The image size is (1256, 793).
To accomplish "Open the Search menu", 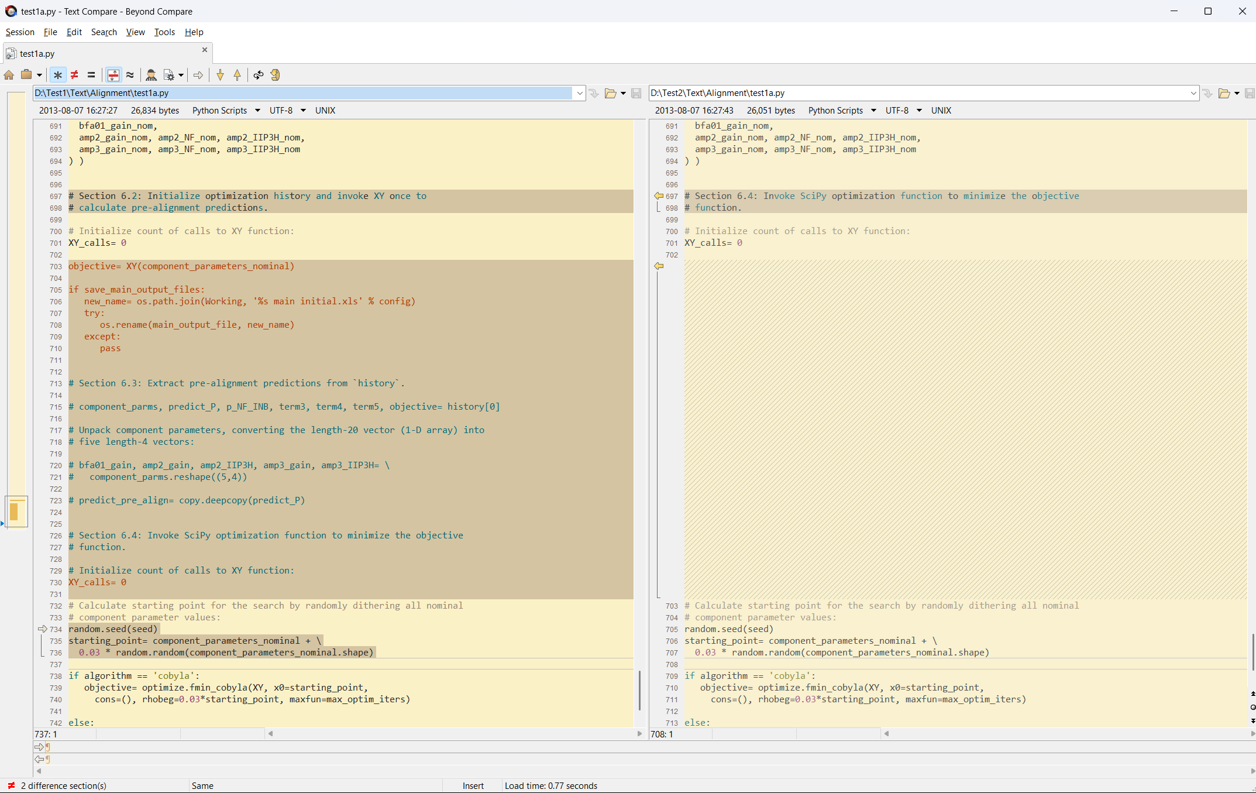I will tap(104, 32).
